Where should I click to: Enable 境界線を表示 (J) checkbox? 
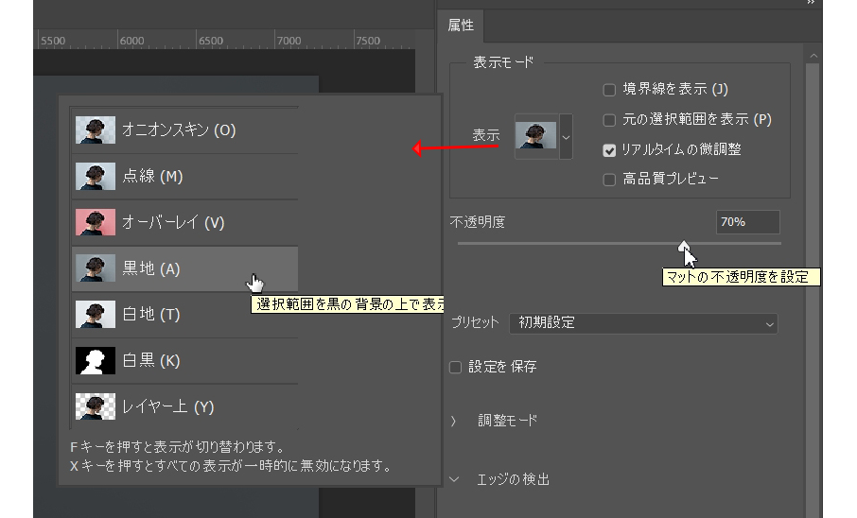click(x=609, y=90)
